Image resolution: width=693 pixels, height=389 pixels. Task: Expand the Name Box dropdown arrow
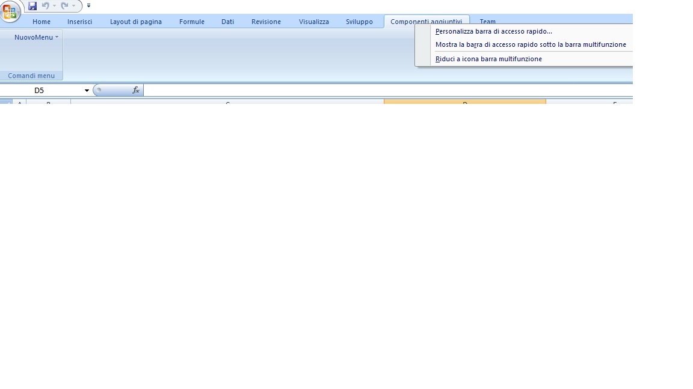[x=87, y=91]
